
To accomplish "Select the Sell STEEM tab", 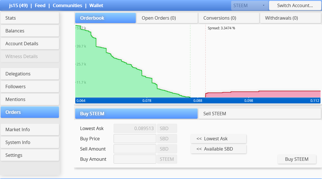I will [x=260, y=114].
